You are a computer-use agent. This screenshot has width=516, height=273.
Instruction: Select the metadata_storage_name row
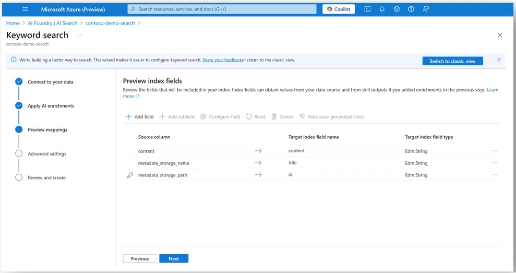(311, 163)
